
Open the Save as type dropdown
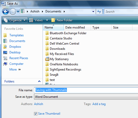[86, 97]
